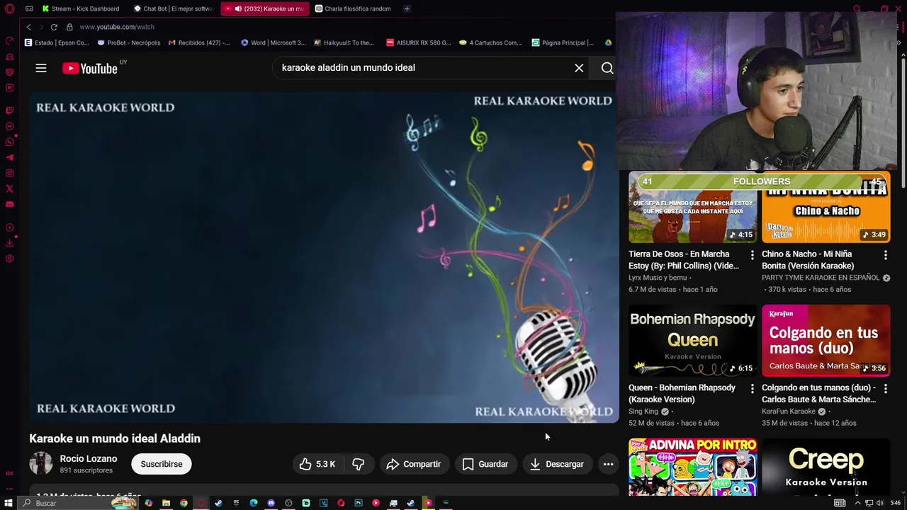Open a new browser tab

tap(407, 8)
